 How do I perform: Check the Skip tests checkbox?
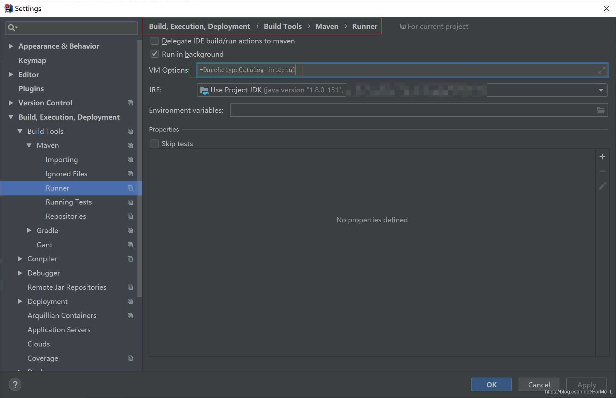(155, 144)
